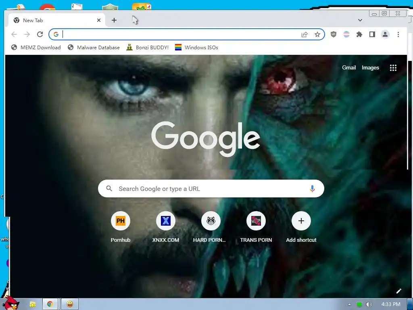Open the yellow folder icon in the taskbar
Screen dimensions: 413x310
[33, 304]
